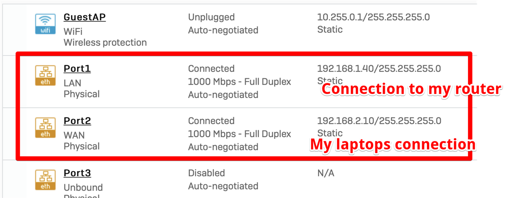
Task: Click Port3's Disabled status
Action: click(x=207, y=173)
